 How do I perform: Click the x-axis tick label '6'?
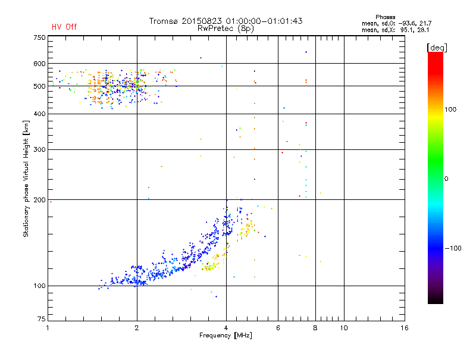(x=278, y=328)
